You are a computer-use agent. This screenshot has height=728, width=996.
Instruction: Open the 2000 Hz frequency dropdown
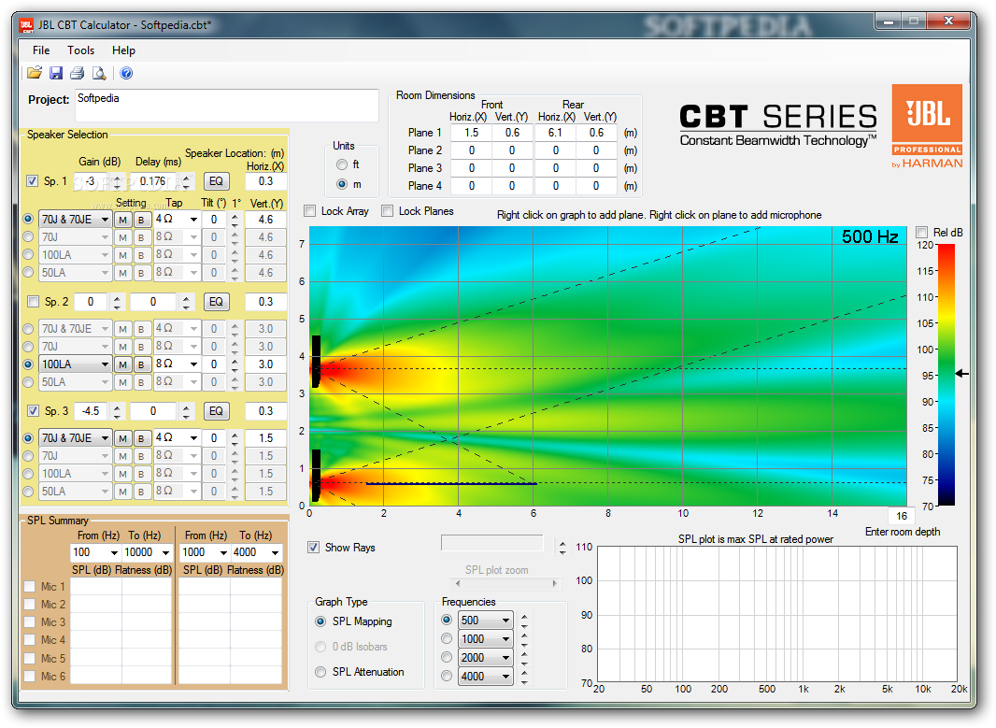506,658
